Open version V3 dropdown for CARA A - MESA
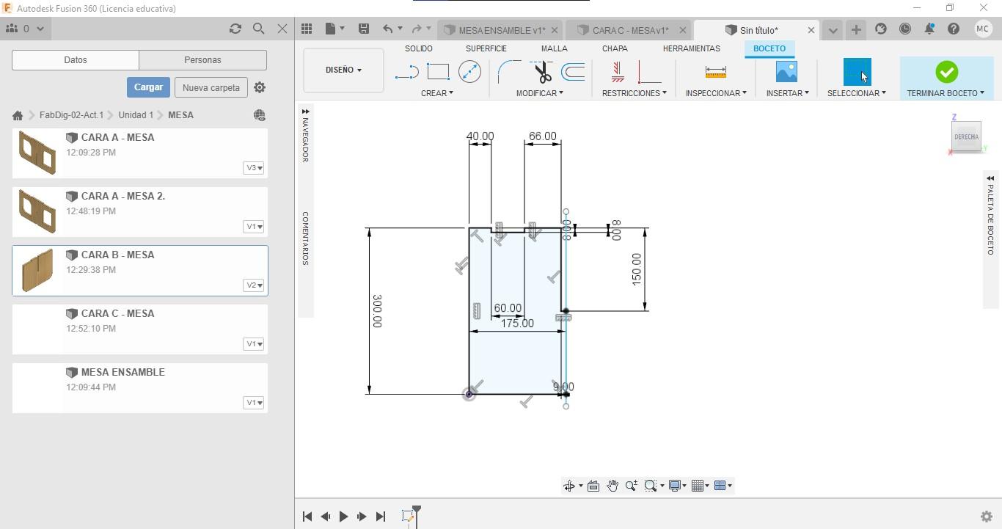The height and width of the screenshot is (529, 1002). (254, 168)
